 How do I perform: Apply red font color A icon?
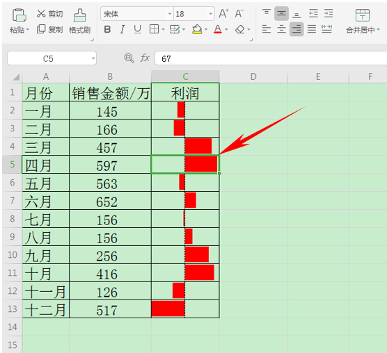coord(218,29)
